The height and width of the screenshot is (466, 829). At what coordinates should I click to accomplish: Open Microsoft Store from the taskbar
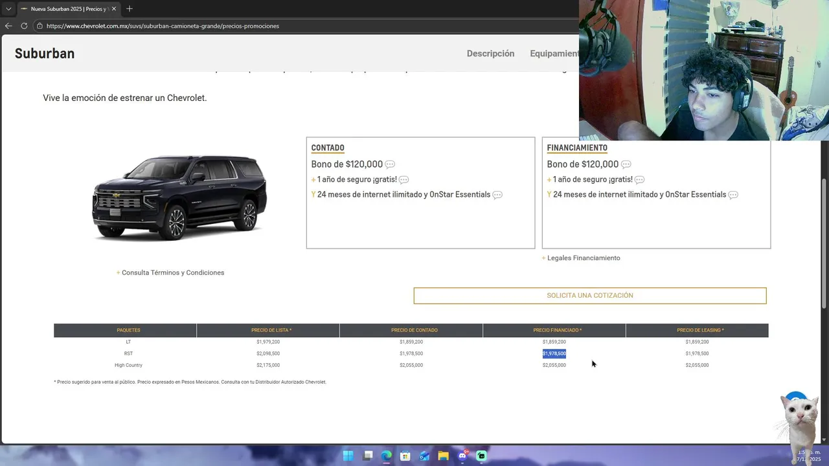click(x=405, y=456)
